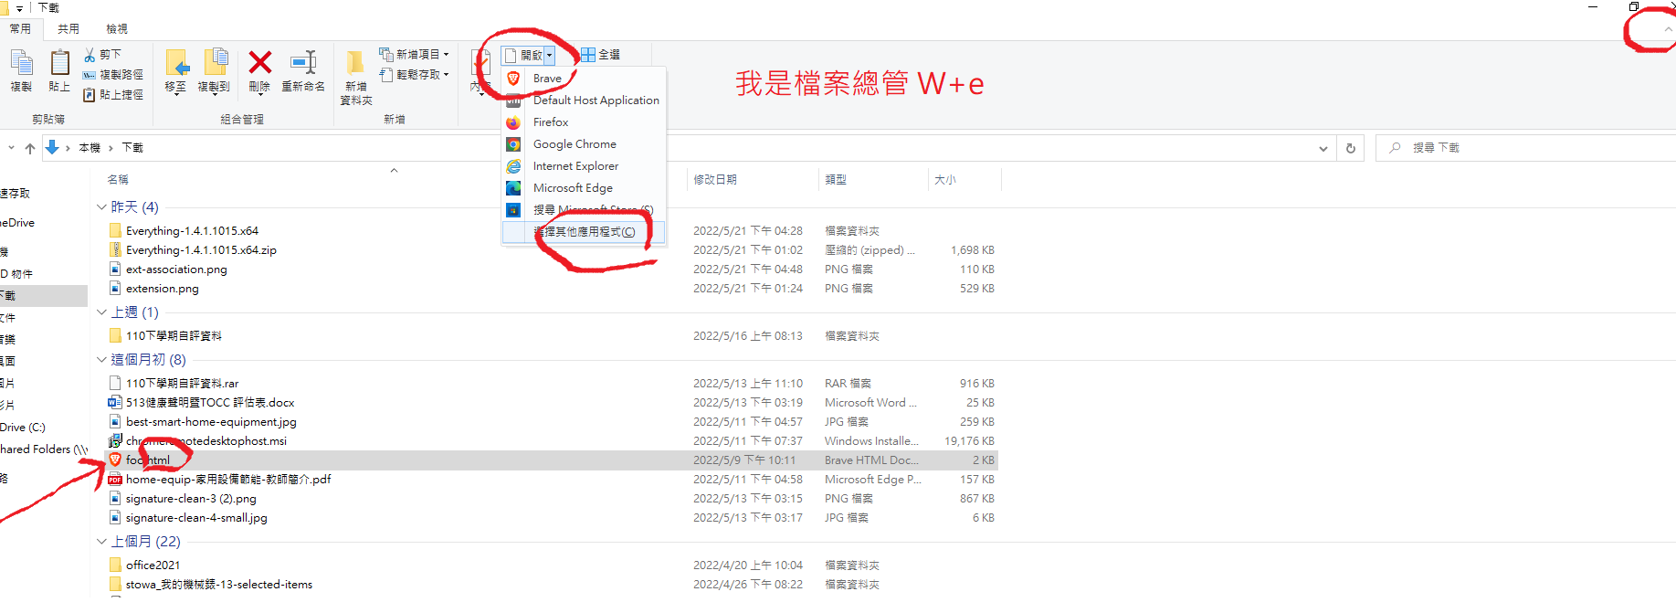This screenshot has height=613, width=1676.
Task: Click the 修改日期 column header
Action: click(715, 180)
